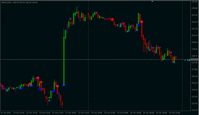
Task: Click the current price tag 218.30 on axis
Action: coord(195,60)
